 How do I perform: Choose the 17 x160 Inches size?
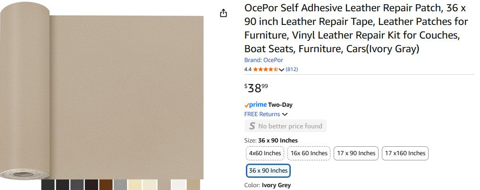[405, 153]
